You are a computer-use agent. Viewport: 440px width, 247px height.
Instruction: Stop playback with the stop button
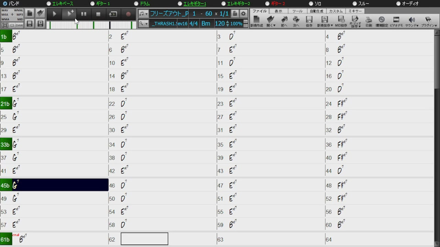[98, 14]
